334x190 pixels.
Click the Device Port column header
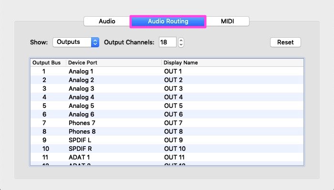[114, 63]
